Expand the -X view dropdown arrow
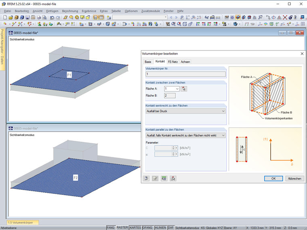The width and height of the screenshot is (307, 230). point(220,24)
